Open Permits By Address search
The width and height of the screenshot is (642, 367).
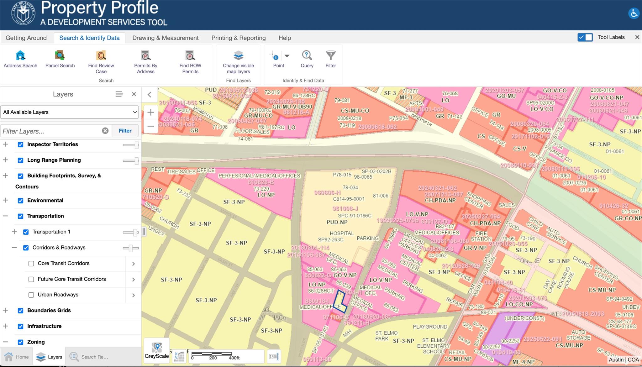coord(145,56)
